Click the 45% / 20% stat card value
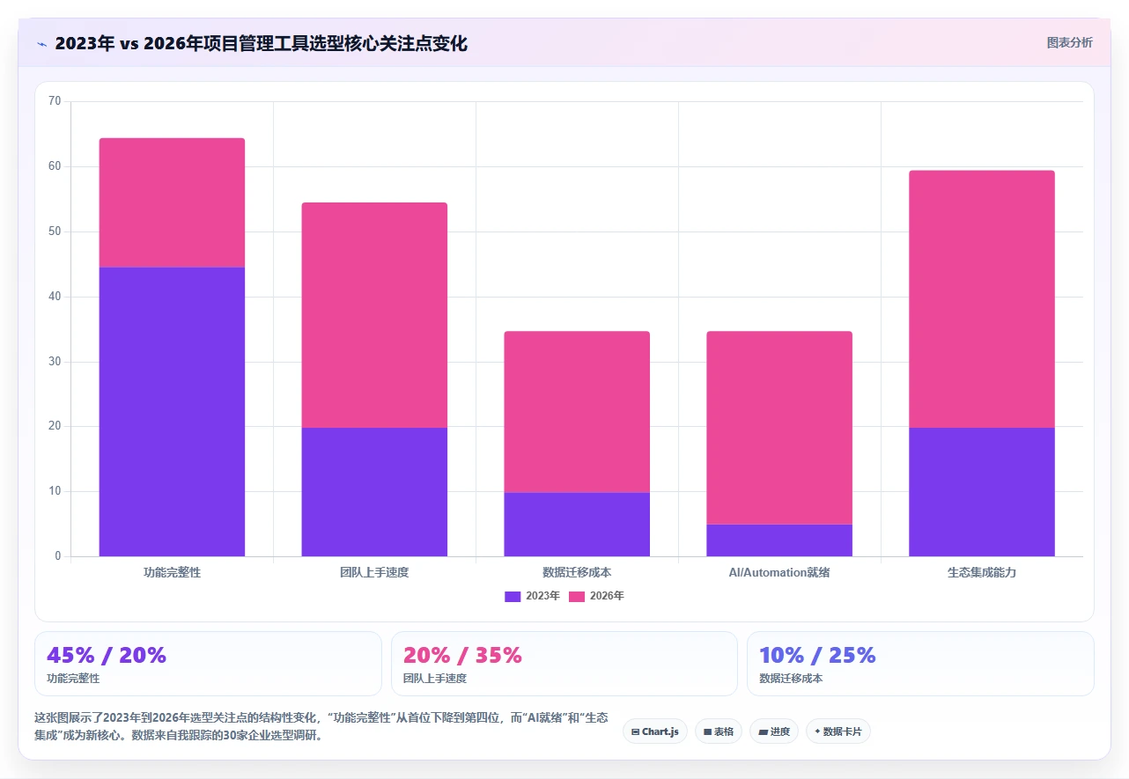The width and height of the screenshot is (1129, 779). [x=107, y=655]
